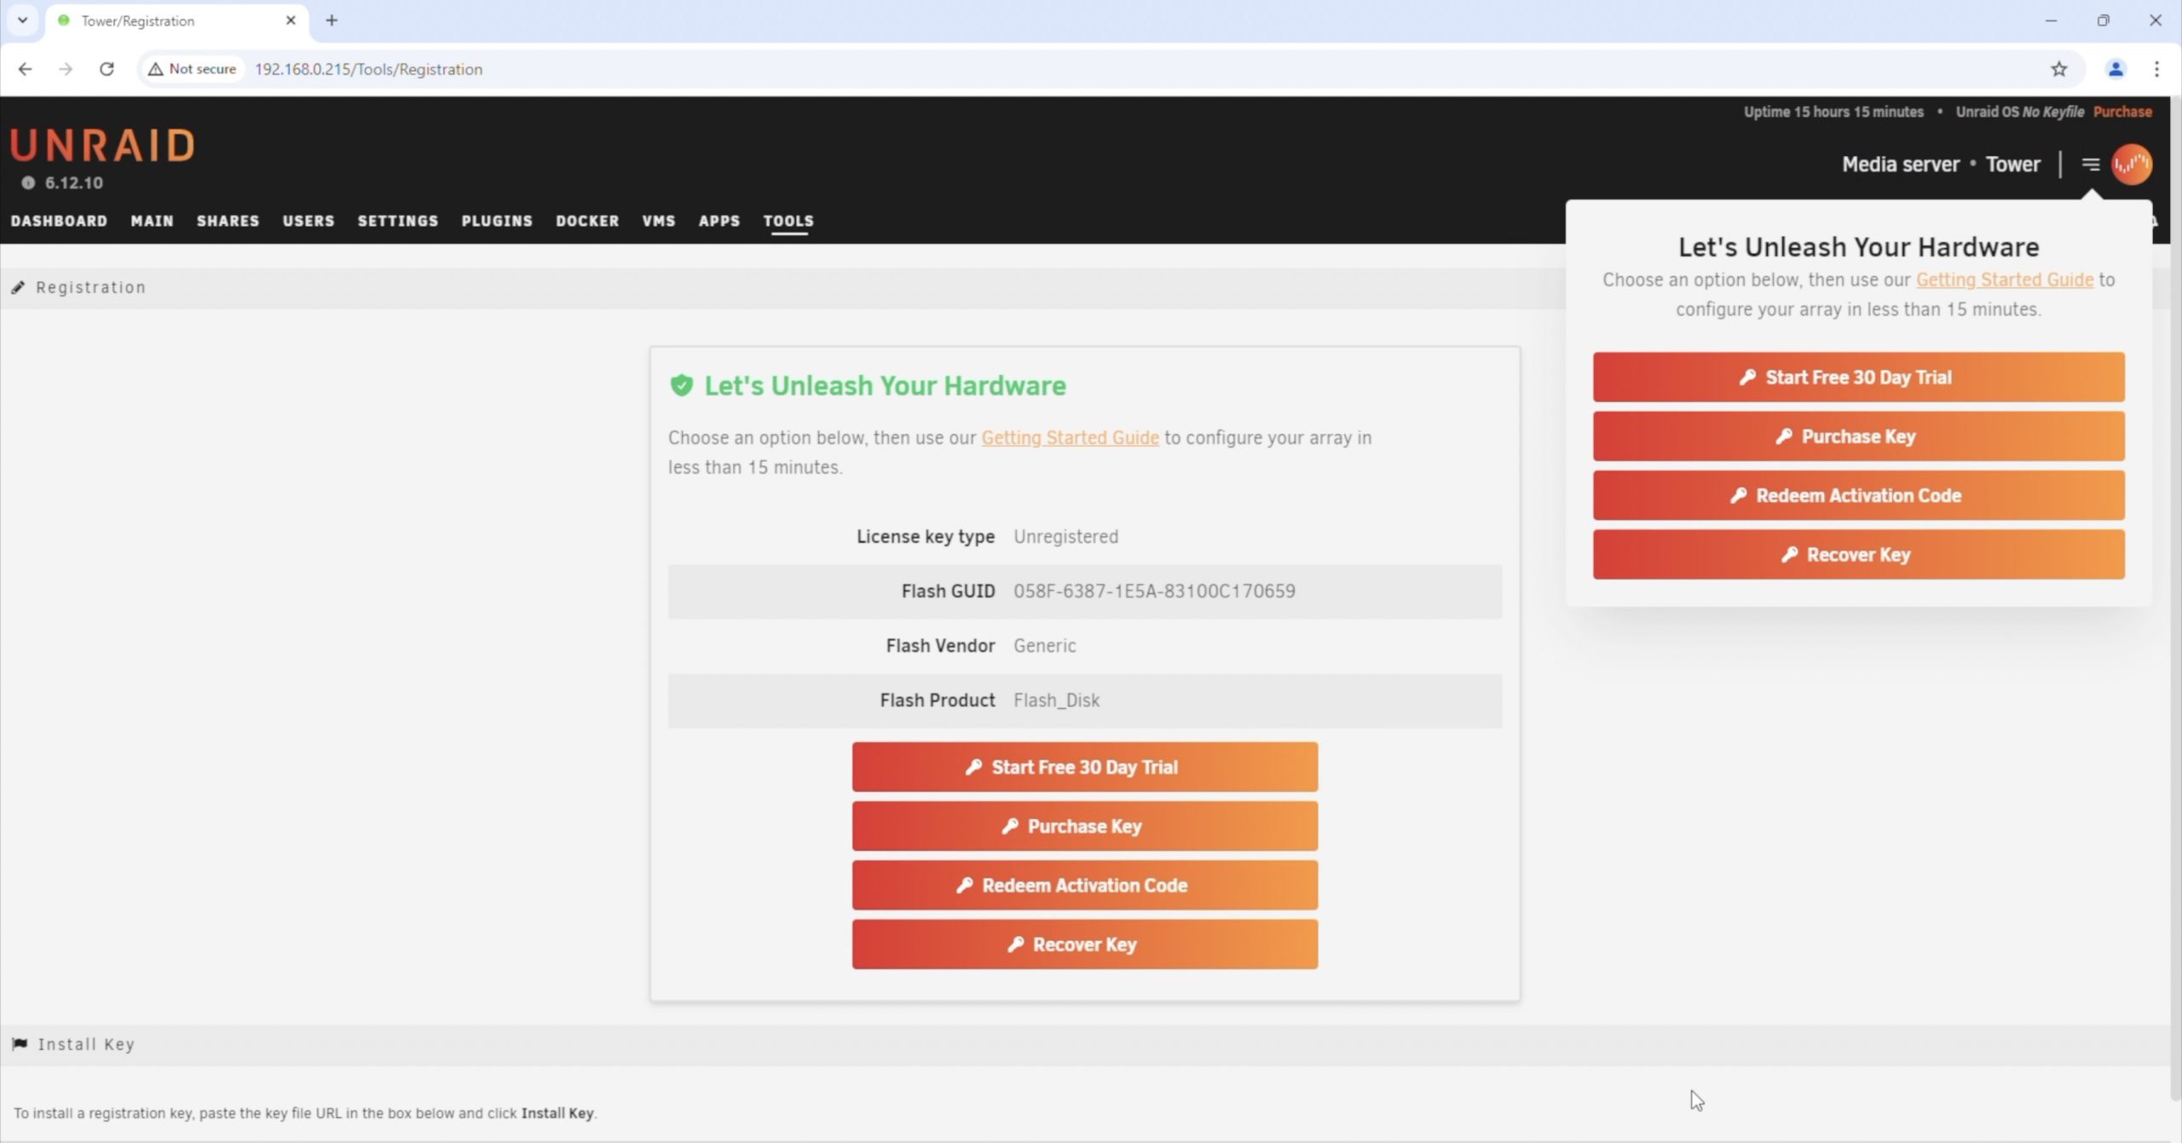This screenshot has height=1143, width=2182.
Task: Open the browser profile icon
Action: 2115,69
